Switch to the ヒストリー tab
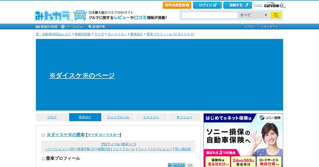Screen dimensions: 319x167 tap(151, 117)
